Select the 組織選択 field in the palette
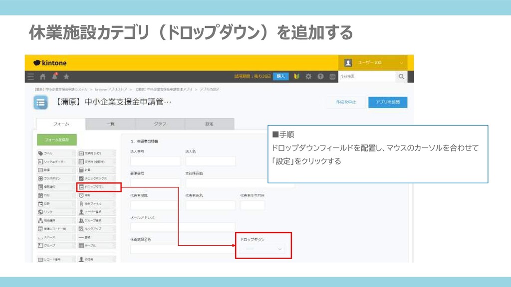Screen dimensions: 511x287 click(x=56, y=220)
